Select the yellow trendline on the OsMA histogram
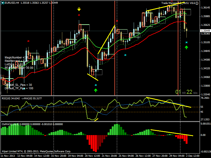 pos(172,133)
